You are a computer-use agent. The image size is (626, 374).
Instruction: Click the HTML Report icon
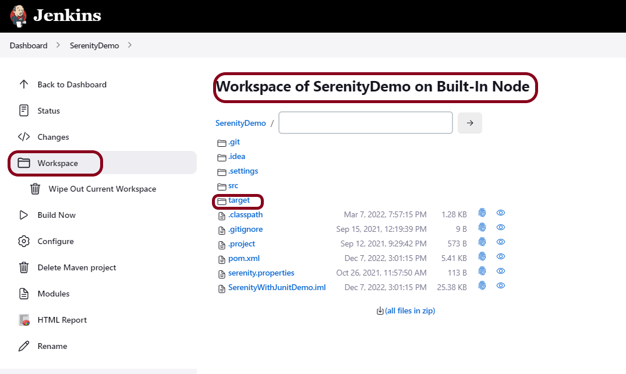coord(24,320)
